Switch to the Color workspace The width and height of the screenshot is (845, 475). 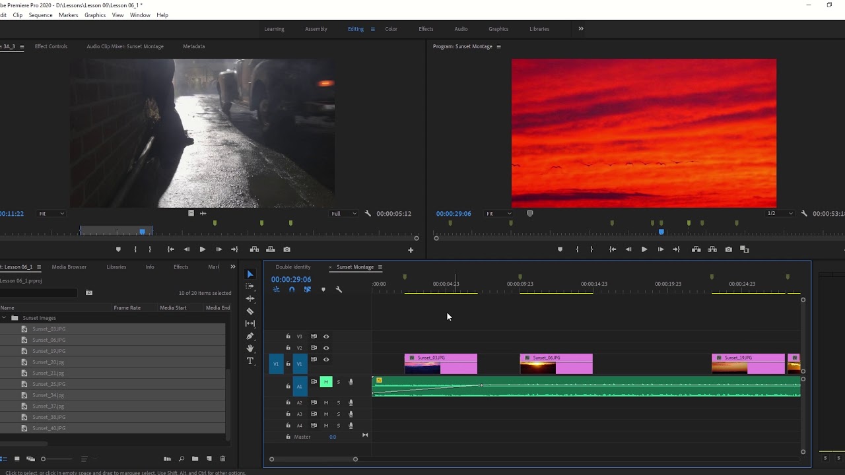pos(391,29)
